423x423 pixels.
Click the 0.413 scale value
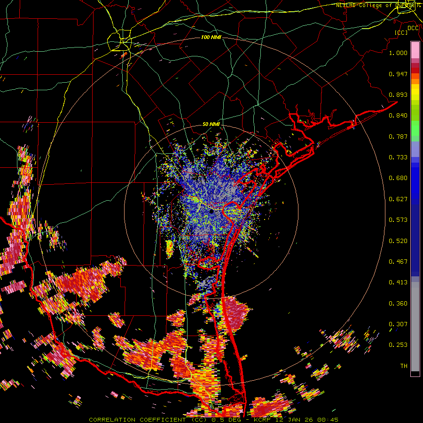(398, 282)
